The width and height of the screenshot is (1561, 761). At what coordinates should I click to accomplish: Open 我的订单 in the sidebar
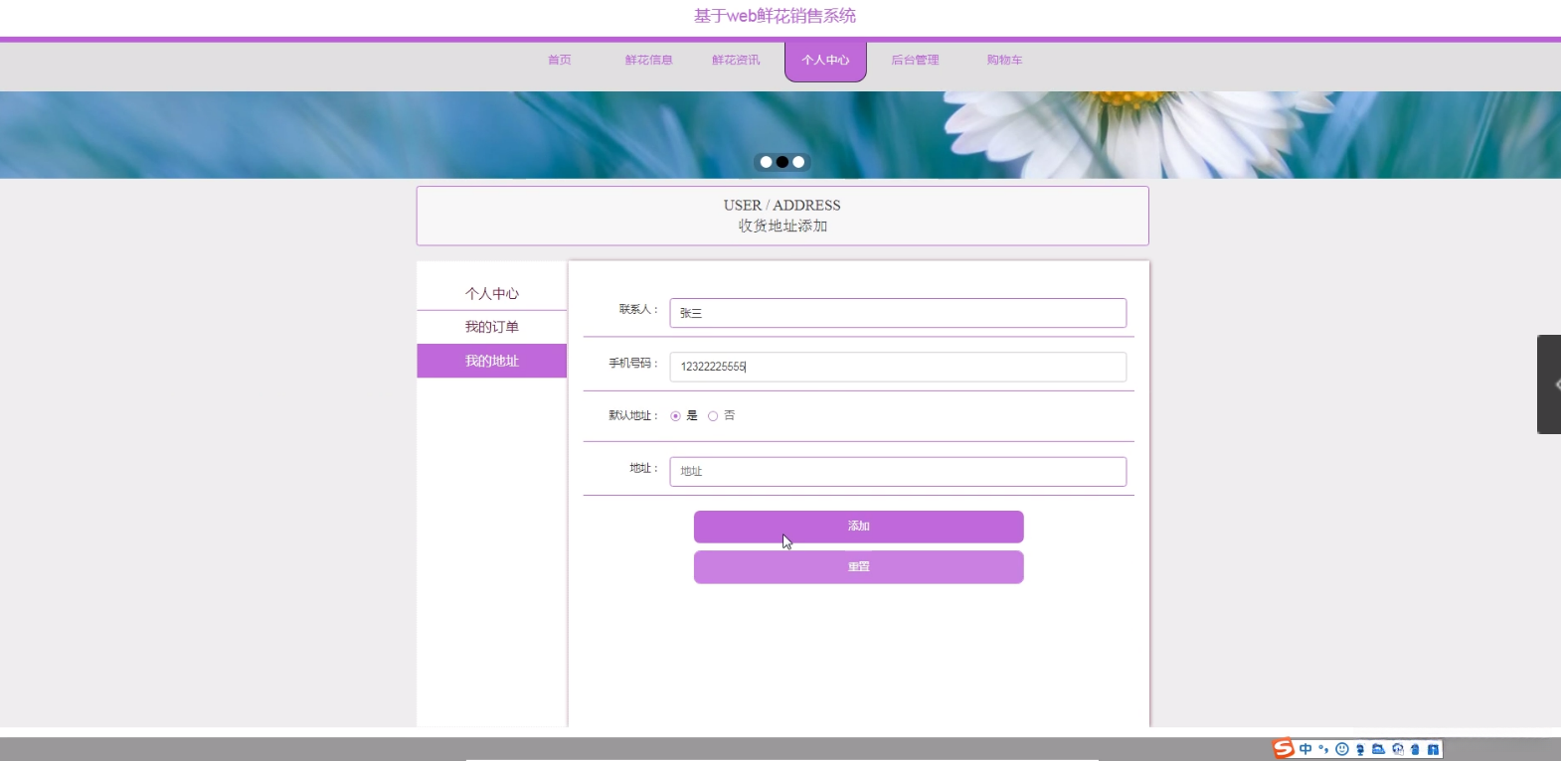click(x=492, y=327)
